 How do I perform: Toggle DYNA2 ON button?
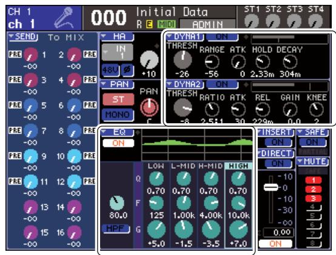click(222, 84)
